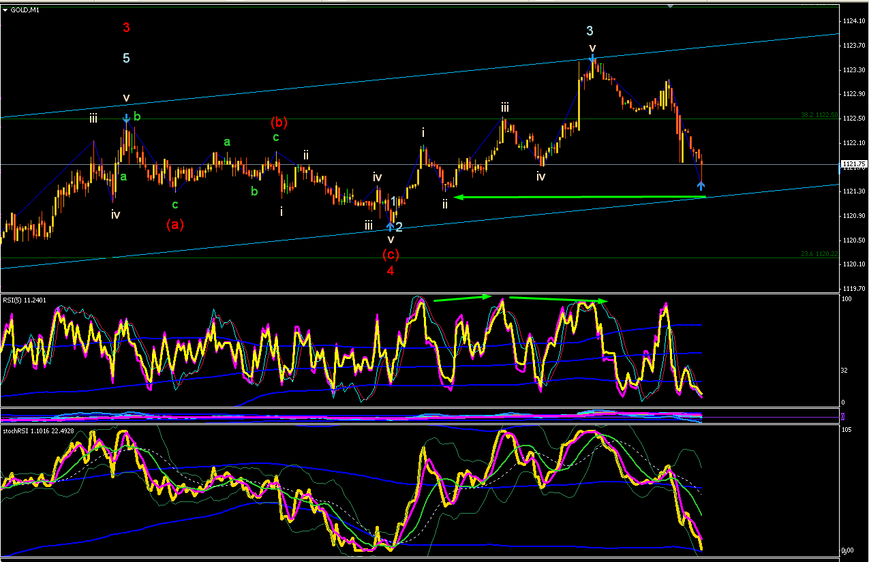The image size is (869, 562).
Task: Select the light-blue wave 5 label
Action: point(126,59)
